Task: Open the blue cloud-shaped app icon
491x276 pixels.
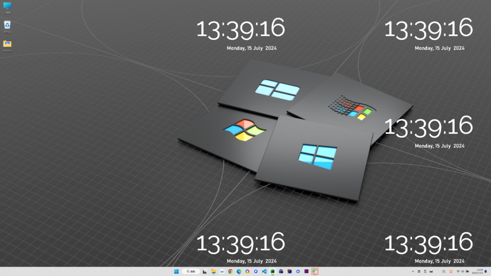Action: coord(298,271)
